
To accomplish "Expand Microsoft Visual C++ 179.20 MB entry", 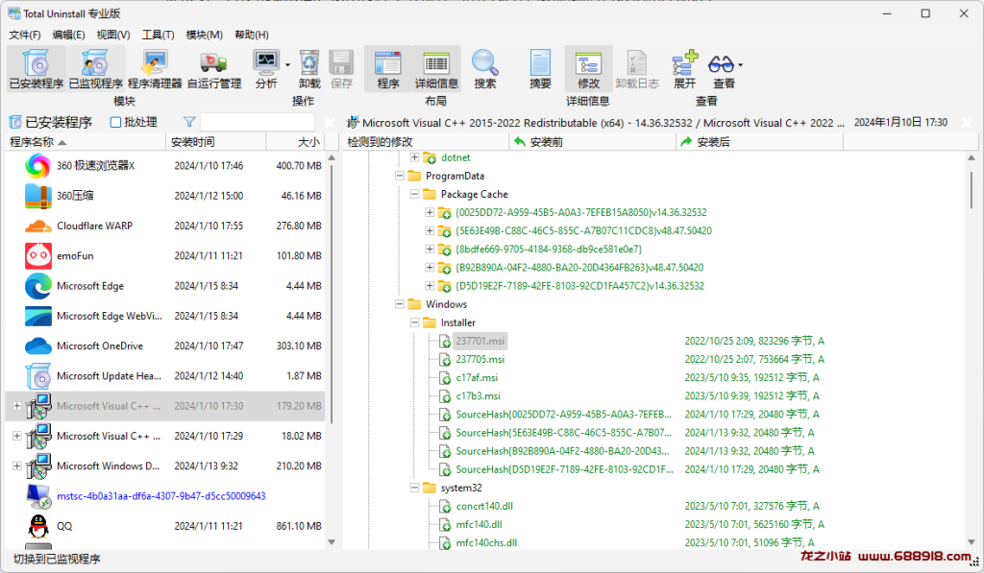I will (x=17, y=406).
